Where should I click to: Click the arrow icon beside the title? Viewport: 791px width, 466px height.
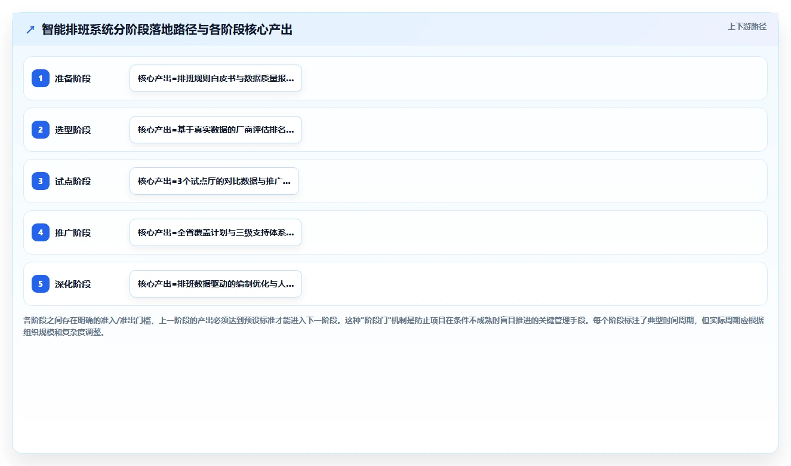[30, 30]
